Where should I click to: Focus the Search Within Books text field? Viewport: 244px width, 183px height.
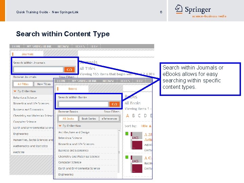tap(83, 104)
